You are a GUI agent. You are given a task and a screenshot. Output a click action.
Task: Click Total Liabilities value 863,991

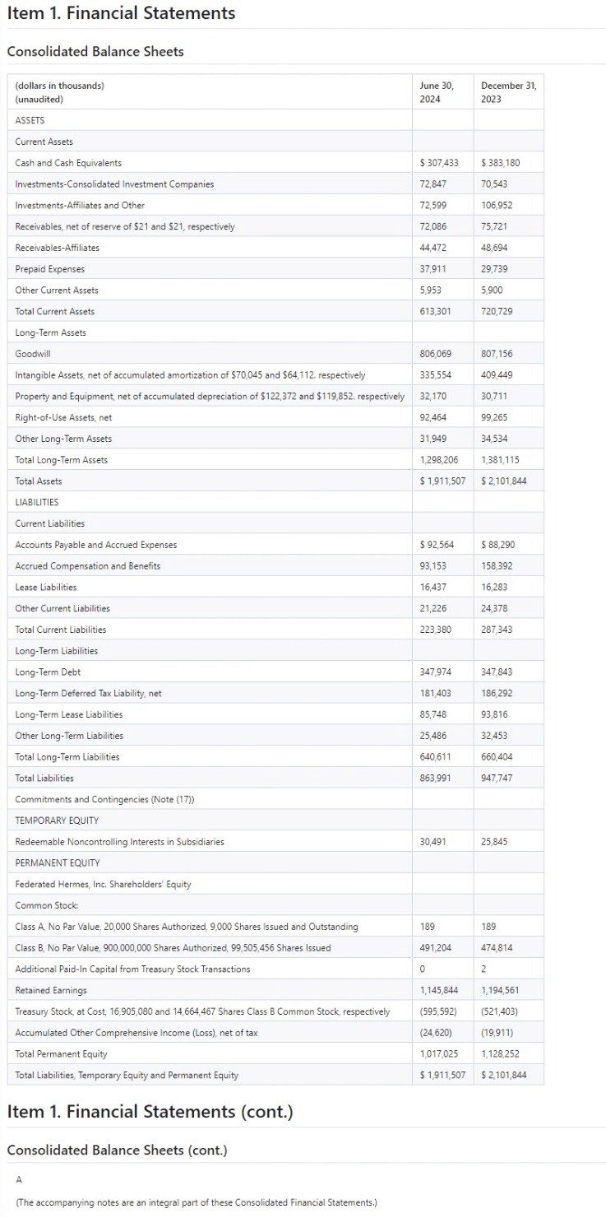click(435, 778)
